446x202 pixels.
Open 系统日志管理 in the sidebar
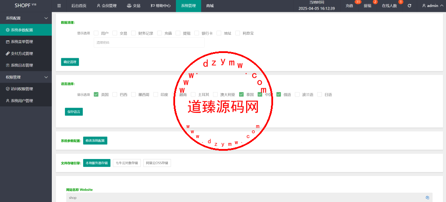tap(26, 65)
